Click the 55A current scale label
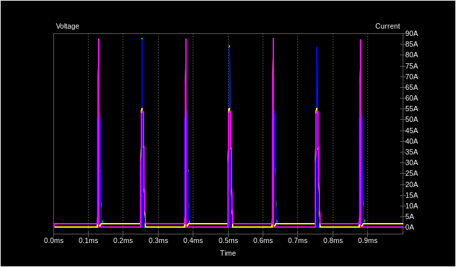The height and width of the screenshot is (267, 456). pyautogui.click(x=411, y=109)
